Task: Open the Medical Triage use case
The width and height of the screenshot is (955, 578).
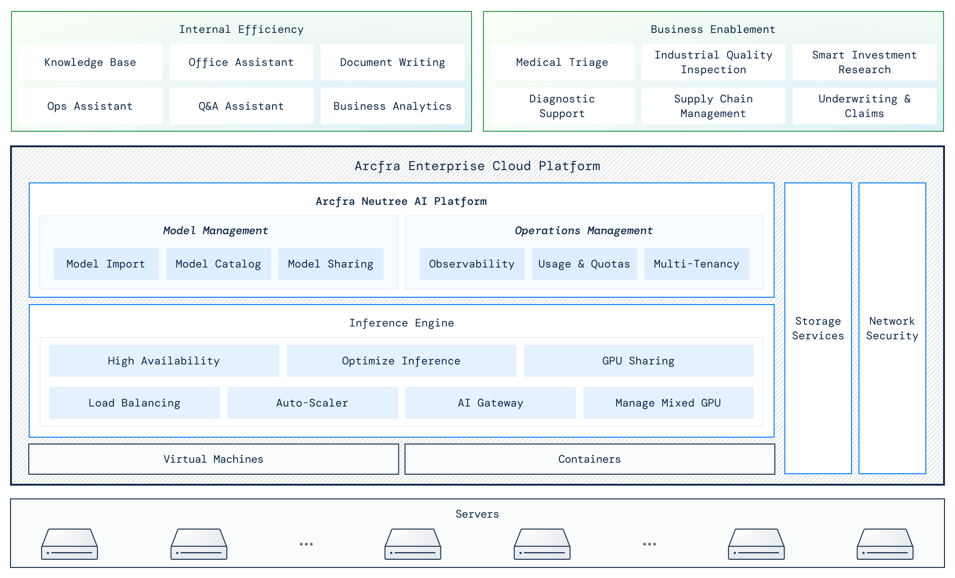Action: [561, 62]
